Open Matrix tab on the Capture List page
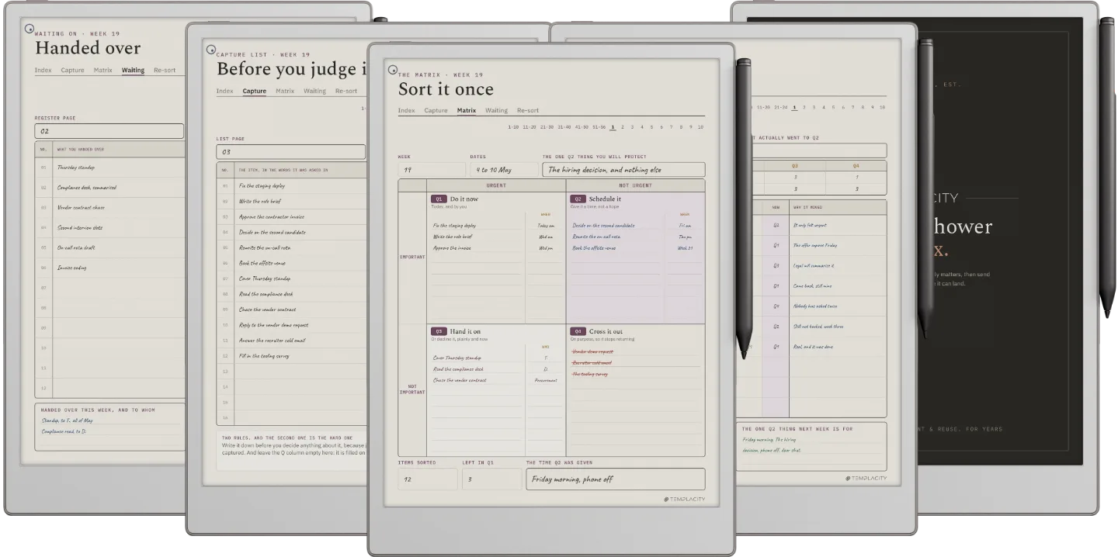The height and width of the screenshot is (557, 1118). 285,92
